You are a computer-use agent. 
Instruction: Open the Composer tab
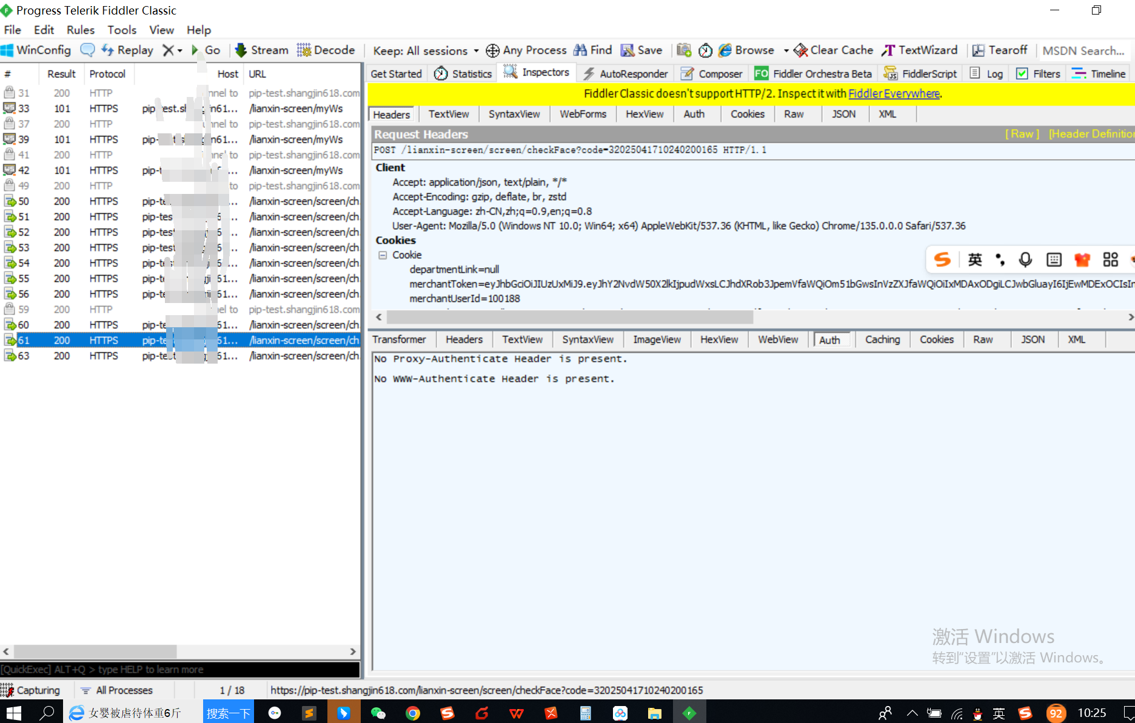point(712,73)
